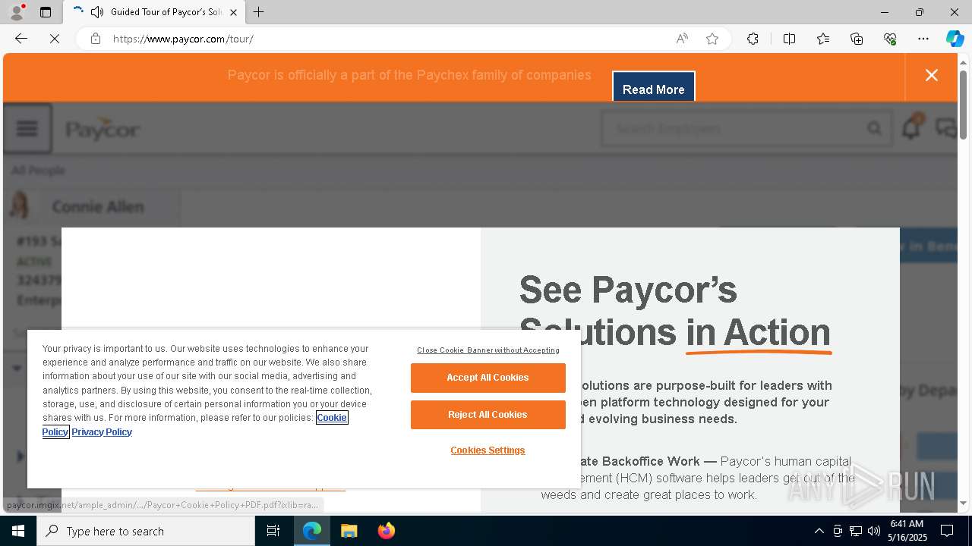Viewport: 972px width, 546px height.
Task: Open Browser essentials heart icon
Action: coord(890,39)
